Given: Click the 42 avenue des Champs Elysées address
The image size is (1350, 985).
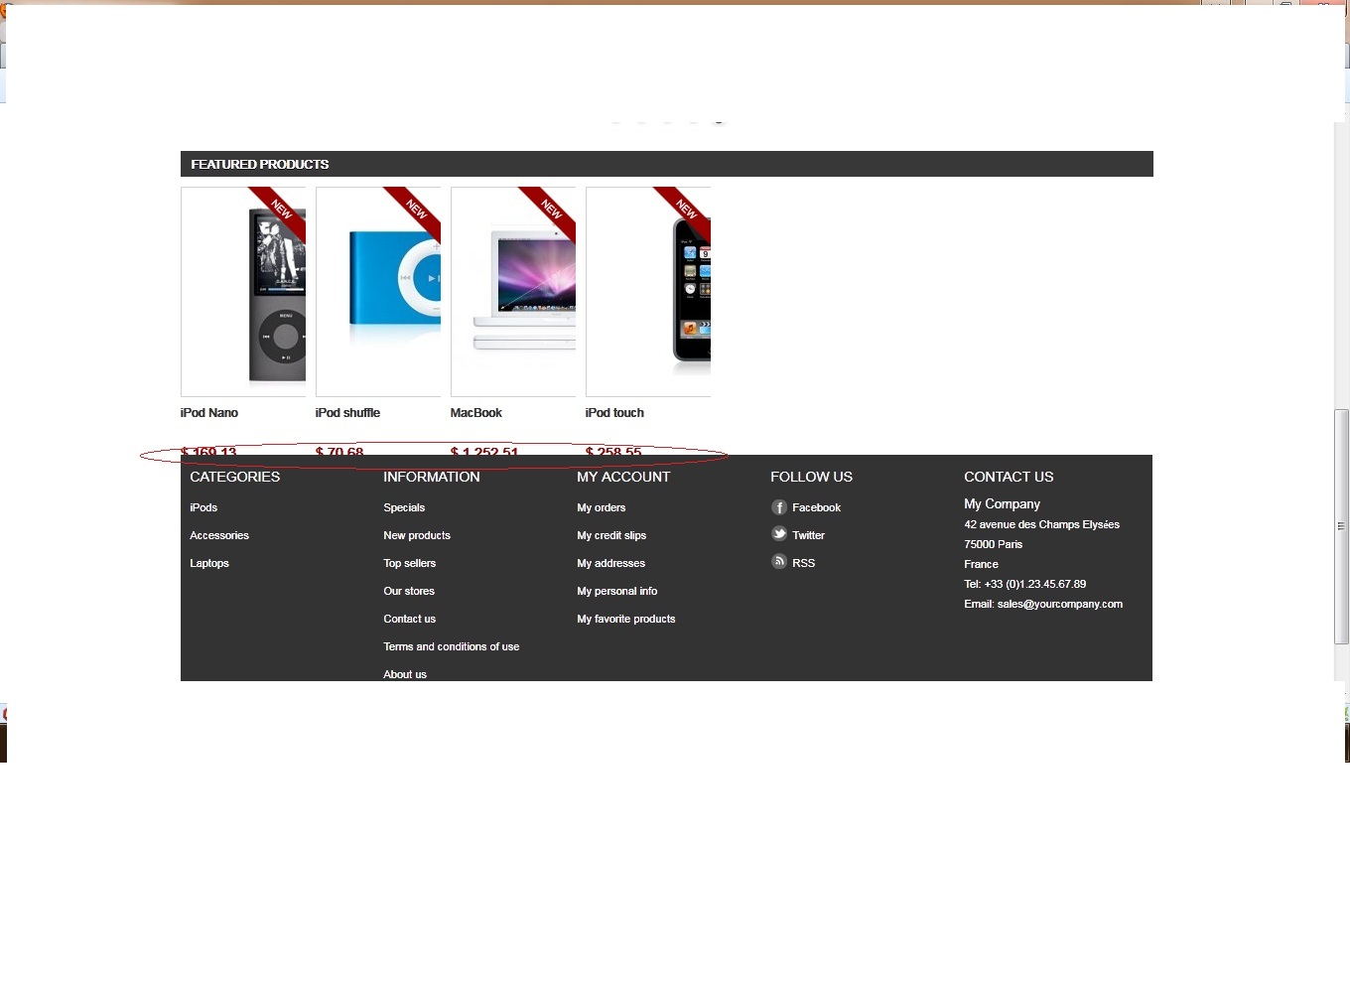Looking at the screenshot, I should click(x=1042, y=524).
